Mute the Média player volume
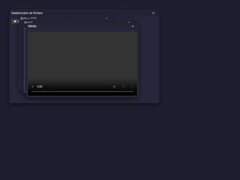Image resolution: width=240 pixels, height=180 pixels. point(114,87)
